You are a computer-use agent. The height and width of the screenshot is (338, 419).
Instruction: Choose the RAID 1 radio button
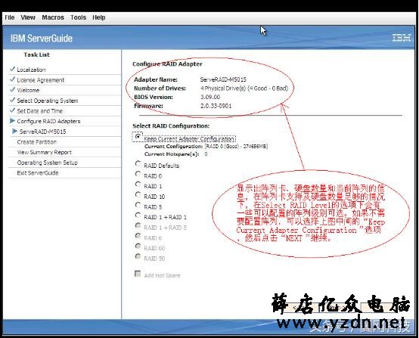click(x=138, y=184)
